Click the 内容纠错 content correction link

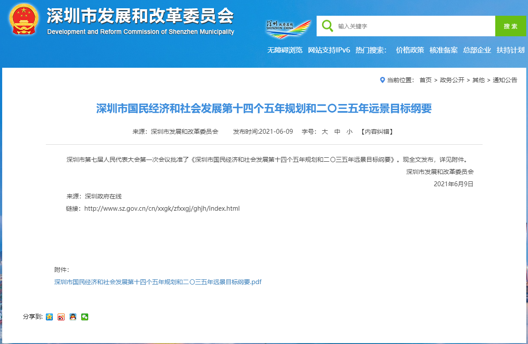coord(377,132)
